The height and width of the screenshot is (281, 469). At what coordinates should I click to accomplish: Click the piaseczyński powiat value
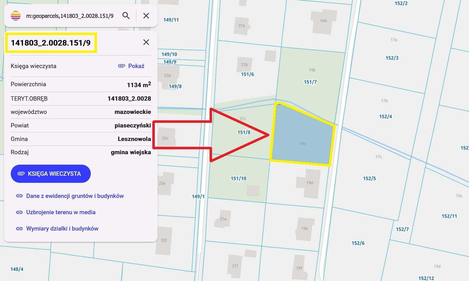pyautogui.click(x=133, y=126)
